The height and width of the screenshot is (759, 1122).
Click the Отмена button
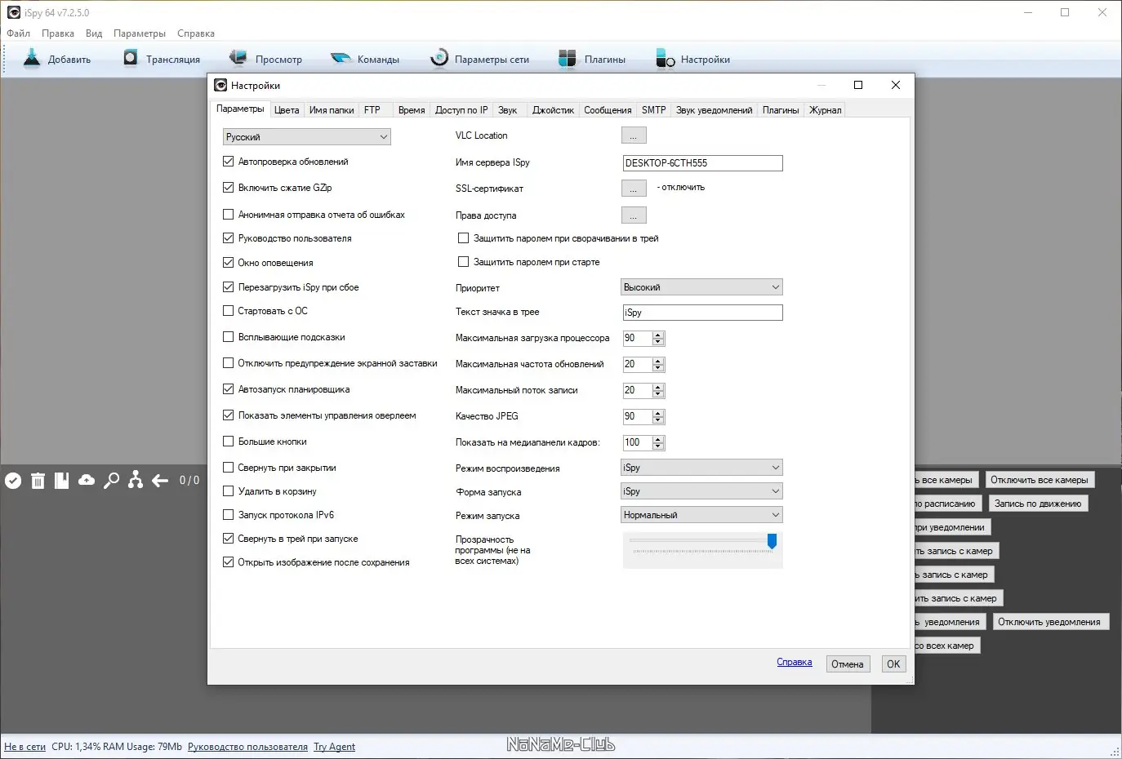[848, 664]
